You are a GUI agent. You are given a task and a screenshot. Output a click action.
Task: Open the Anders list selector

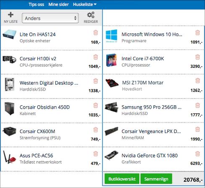click(50, 18)
